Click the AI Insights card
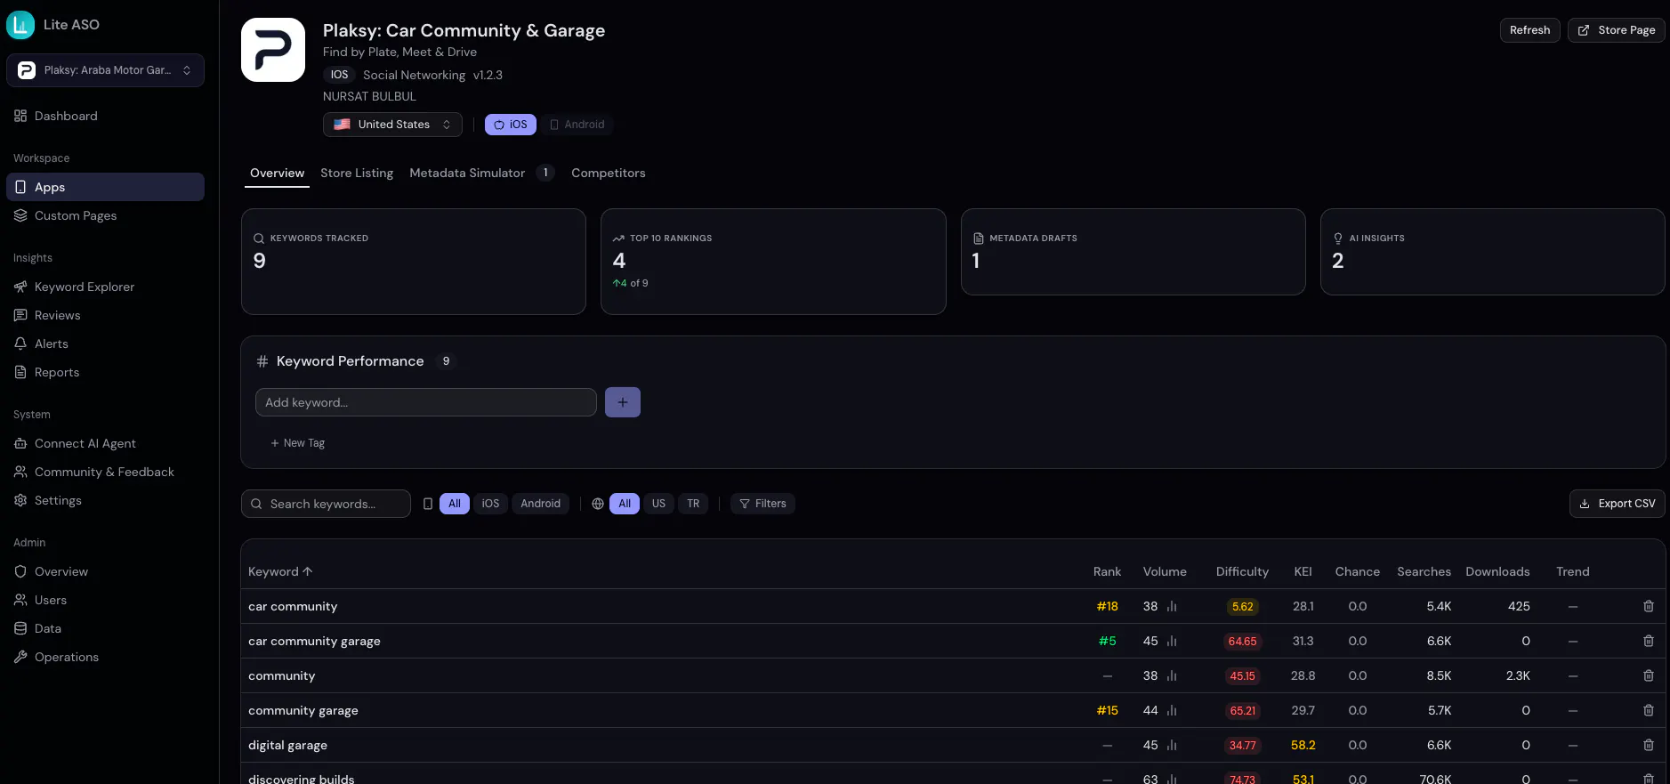 point(1493,252)
